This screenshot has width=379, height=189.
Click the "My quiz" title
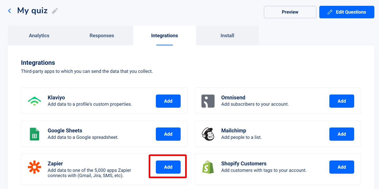[32, 11]
